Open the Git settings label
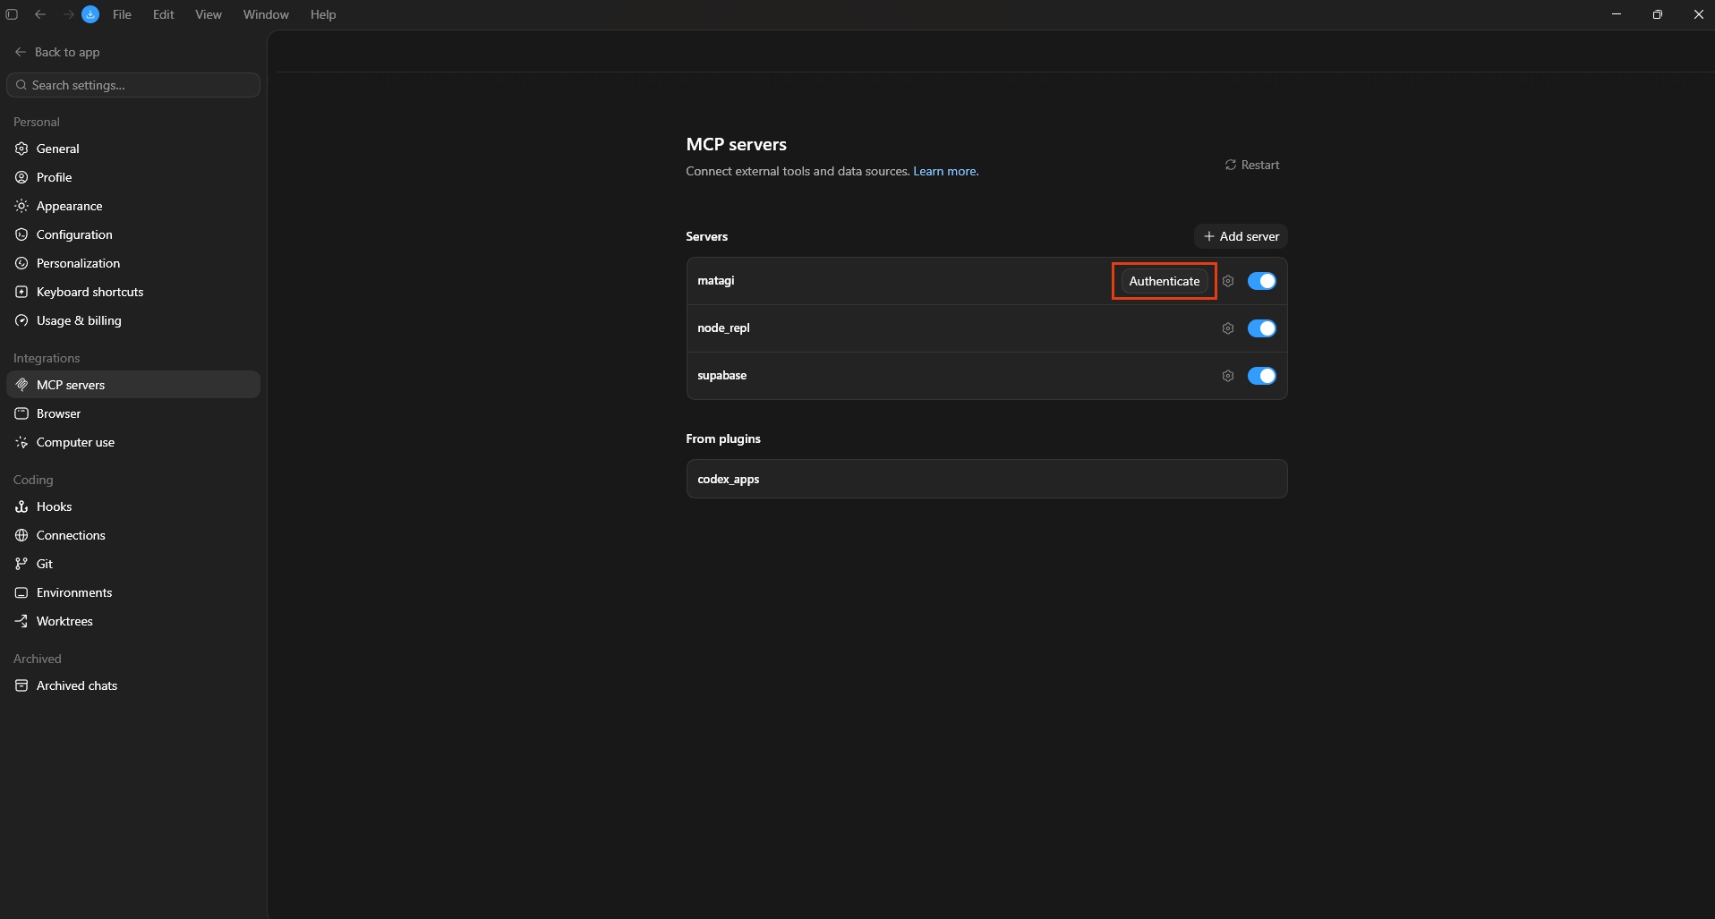1715x919 pixels. coord(45,564)
